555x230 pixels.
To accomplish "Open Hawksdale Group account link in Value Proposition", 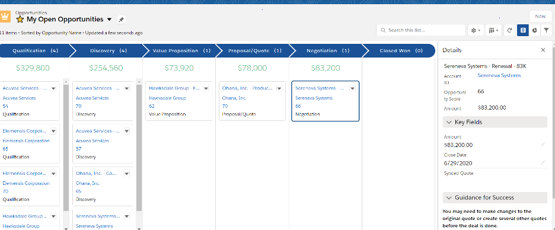I will (x=167, y=98).
